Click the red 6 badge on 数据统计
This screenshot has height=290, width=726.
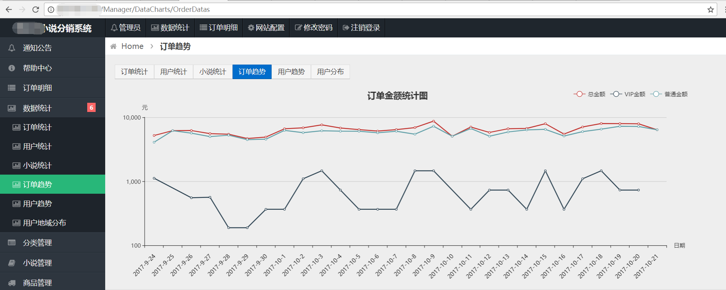[91, 108]
